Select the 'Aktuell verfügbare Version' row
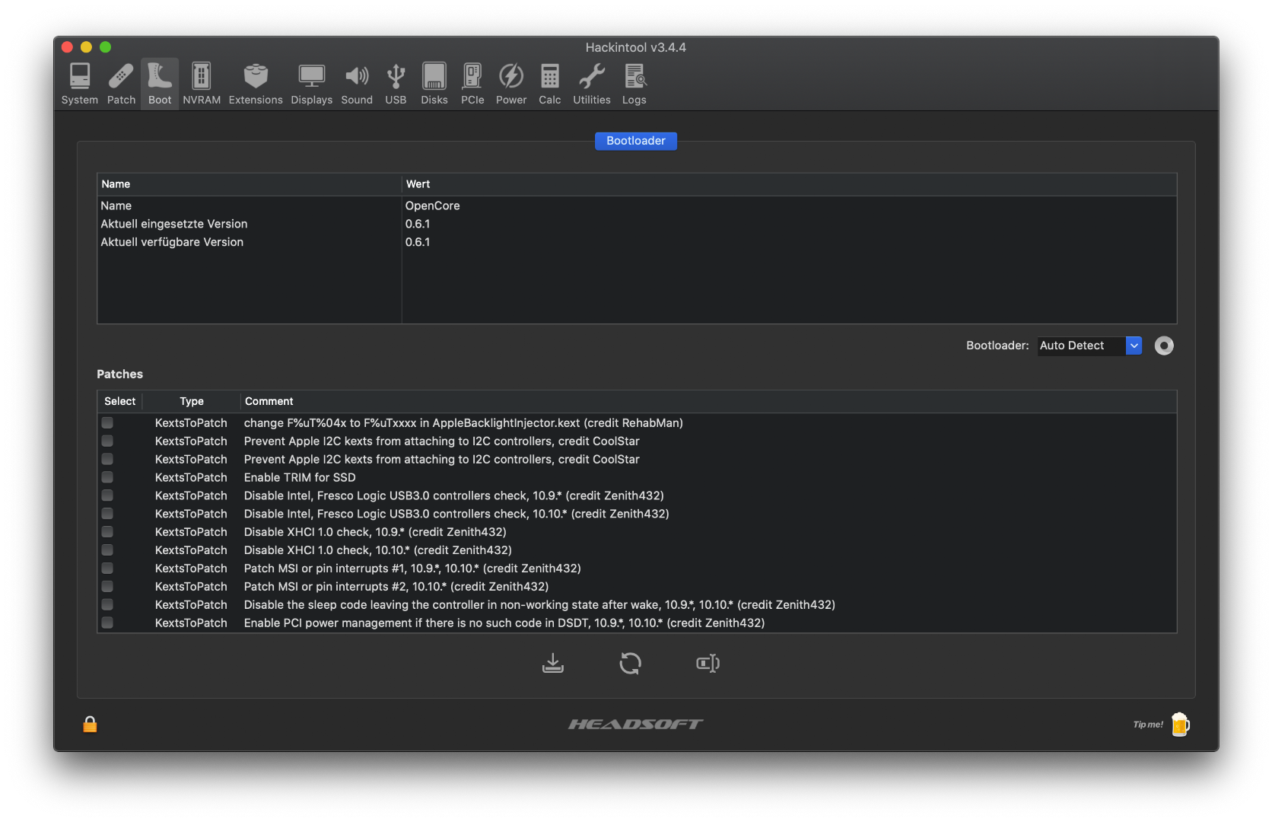The image size is (1272, 822). 173,242
